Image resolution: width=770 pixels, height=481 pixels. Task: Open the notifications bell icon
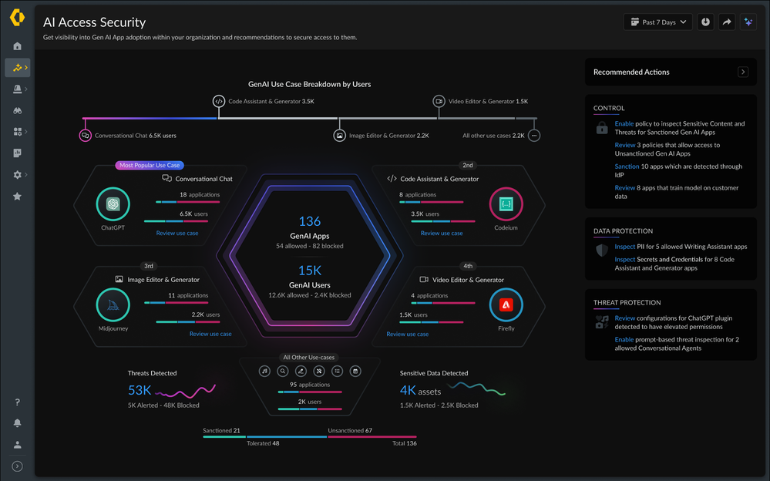click(x=17, y=423)
